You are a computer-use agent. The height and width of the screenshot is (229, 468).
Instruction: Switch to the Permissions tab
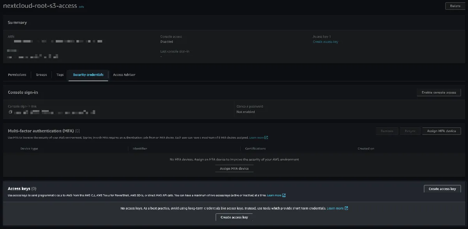(17, 75)
